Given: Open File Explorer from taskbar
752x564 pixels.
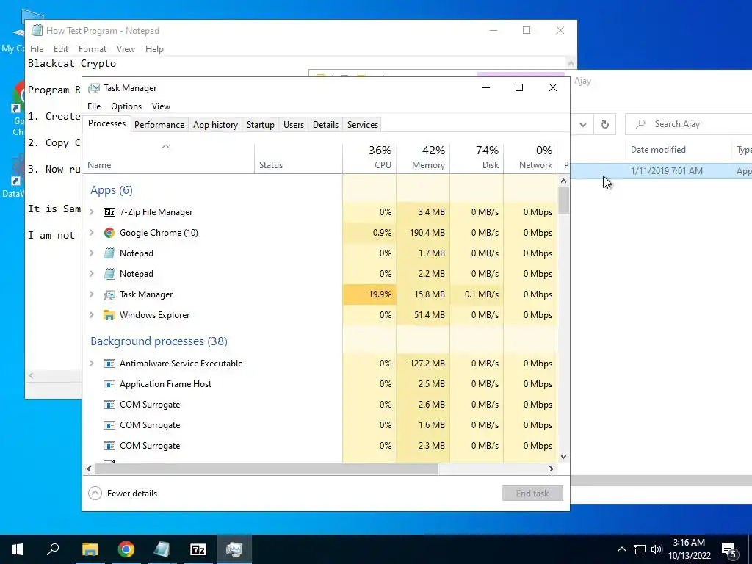Looking at the screenshot, I should [90, 549].
